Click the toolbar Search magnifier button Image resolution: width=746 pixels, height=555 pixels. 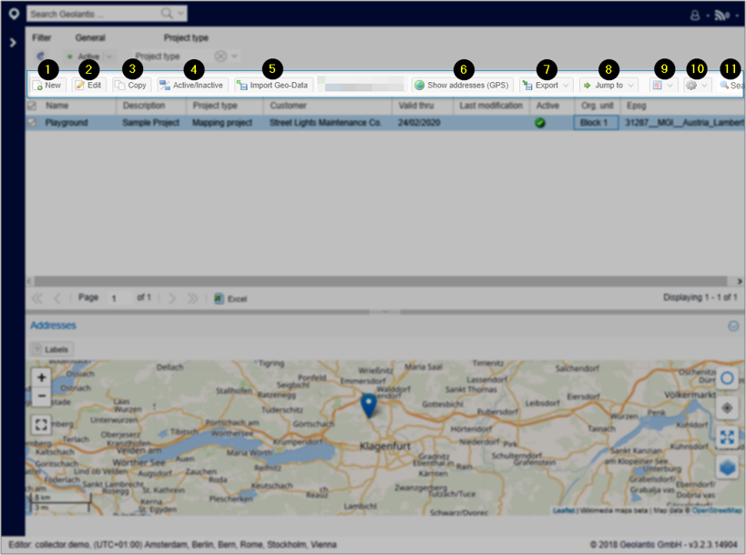coord(731,85)
